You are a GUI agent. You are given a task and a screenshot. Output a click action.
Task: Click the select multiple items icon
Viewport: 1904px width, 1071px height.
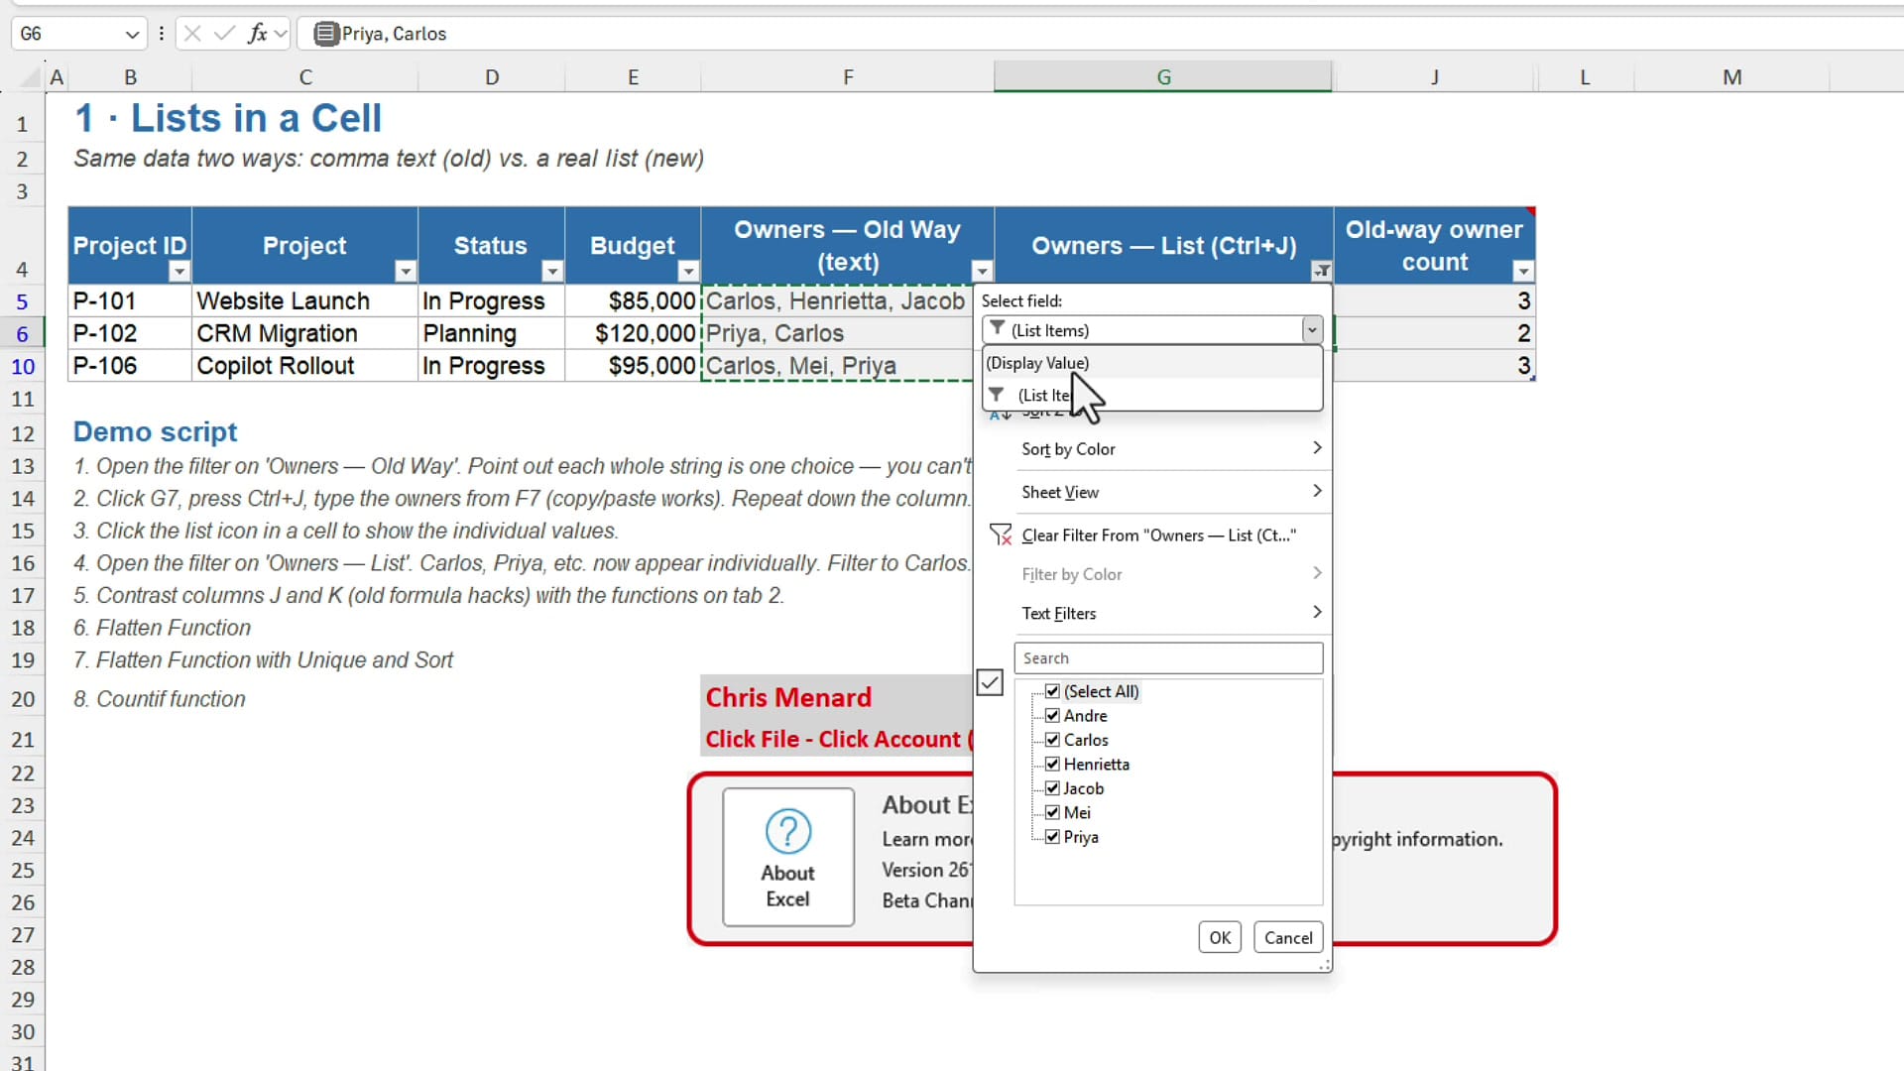(990, 682)
